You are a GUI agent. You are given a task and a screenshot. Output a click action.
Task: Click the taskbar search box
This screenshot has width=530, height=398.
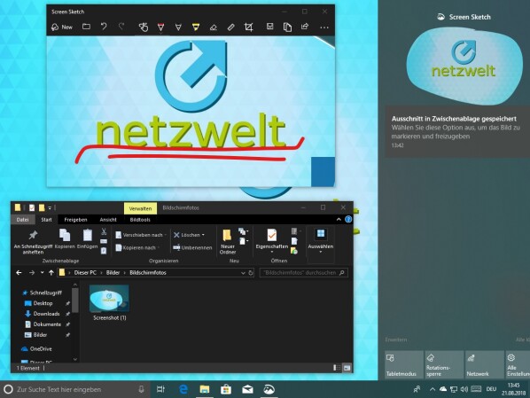coord(75,389)
